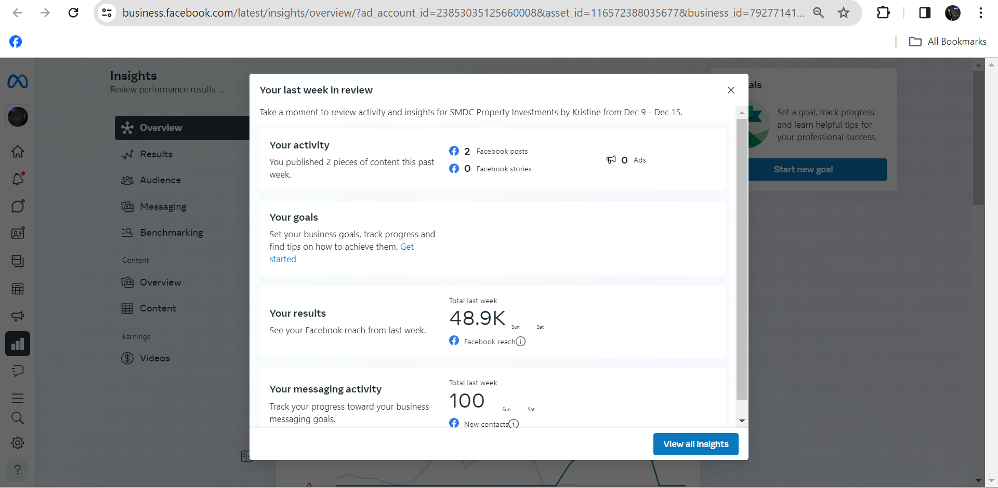This screenshot has width=998, height=488.
Task: Click the Facebook bookmark icon
Action: pyautogui.click(x=16, y=42)
